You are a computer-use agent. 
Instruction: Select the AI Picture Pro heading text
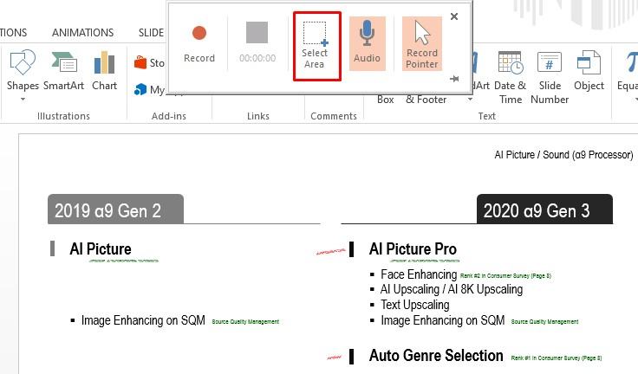point(413,248)
